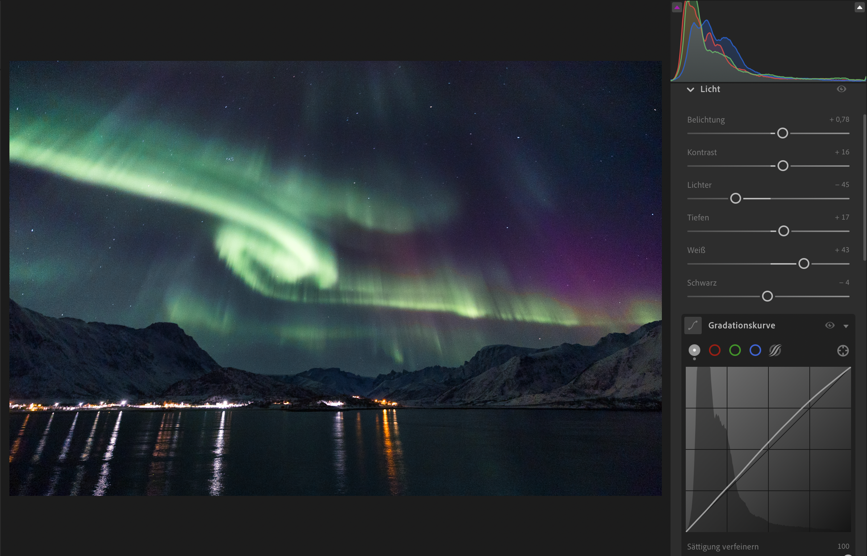Select the blue channel curve circle

tap(755, 350)
